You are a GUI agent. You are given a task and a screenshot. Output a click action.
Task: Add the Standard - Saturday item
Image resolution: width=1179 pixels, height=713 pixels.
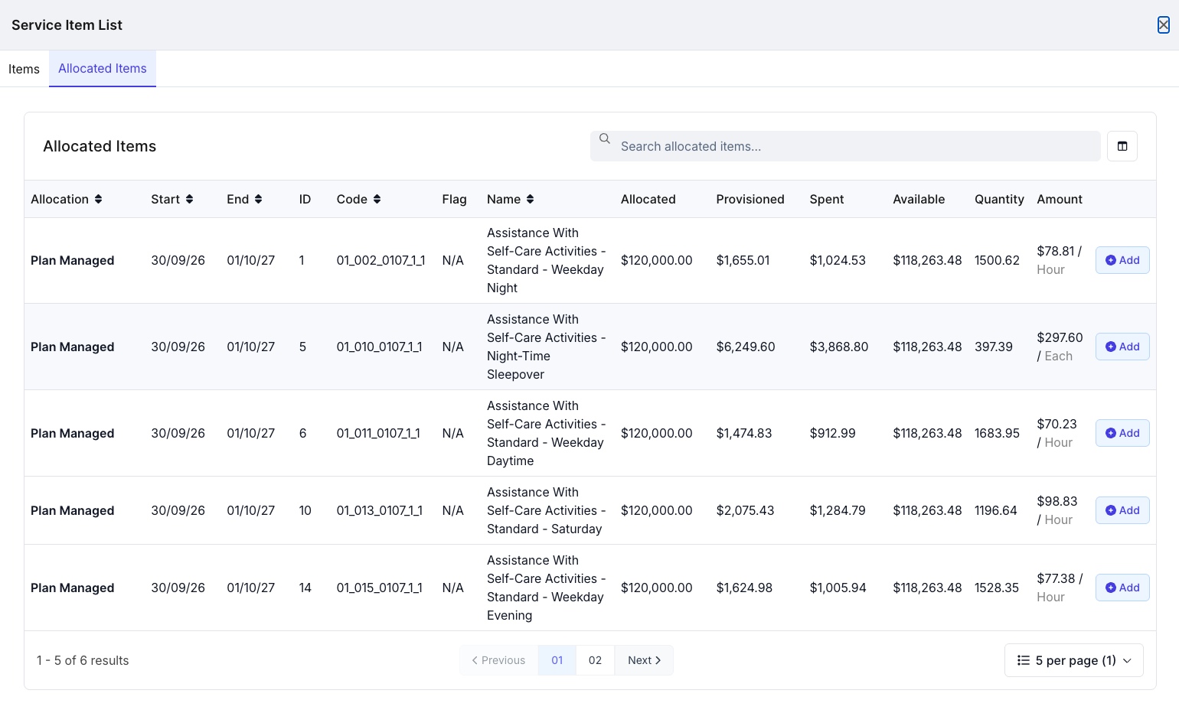point(1122,510)
